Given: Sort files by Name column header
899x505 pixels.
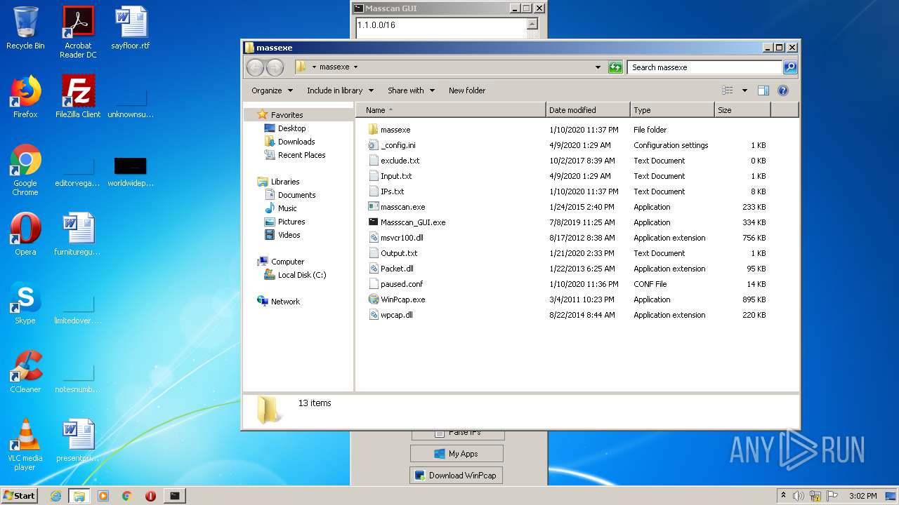Looking at the screenshot, I should pos(452,110).
